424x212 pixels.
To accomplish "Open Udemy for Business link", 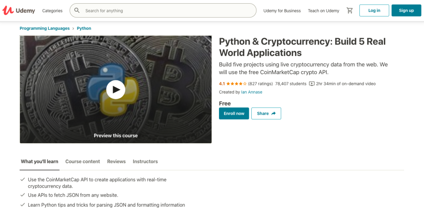I will tap(282, 11).
